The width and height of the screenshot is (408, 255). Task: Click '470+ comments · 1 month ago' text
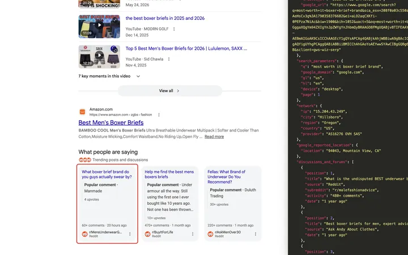pos(168,226)
